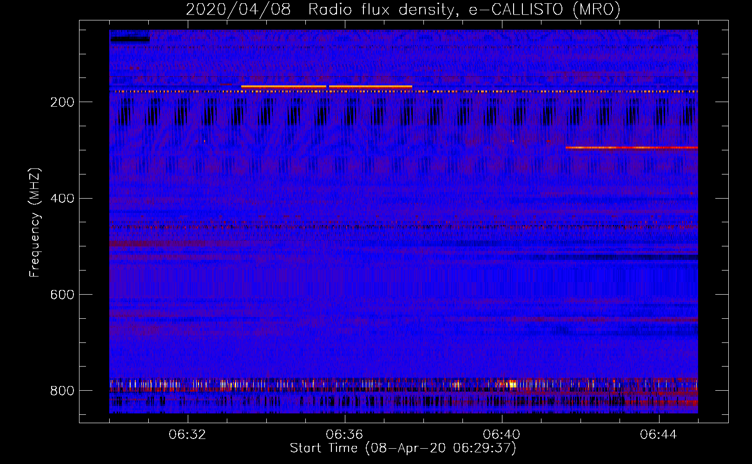Click the 'Start Time (08-Apr-20 06:29:37)' axis label

[x=403, y=448]
